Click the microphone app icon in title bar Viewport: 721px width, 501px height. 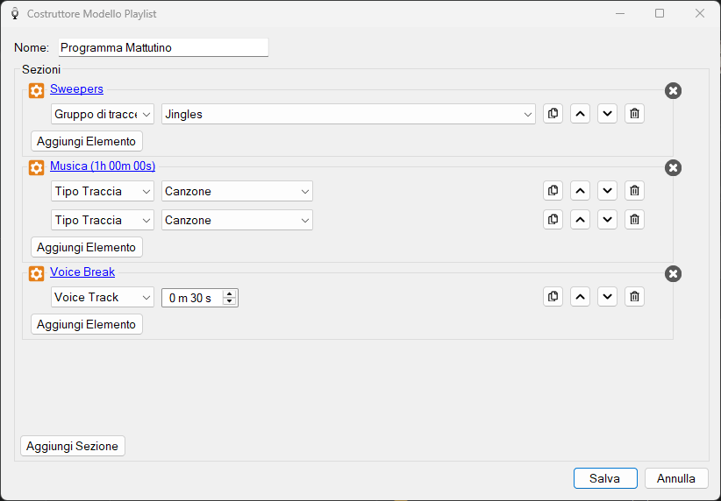pos(15,13)
